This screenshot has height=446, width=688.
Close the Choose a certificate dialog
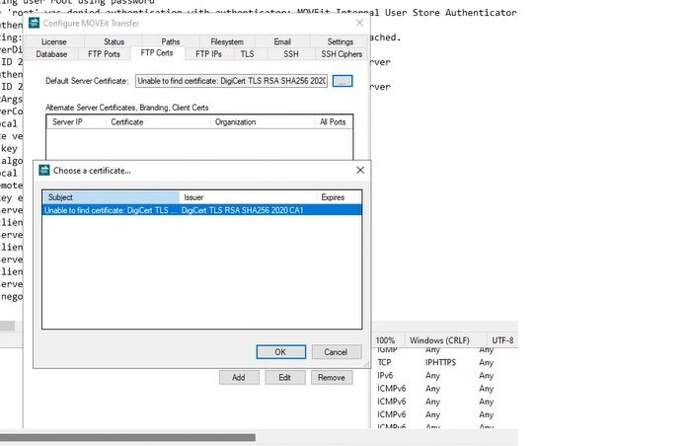pos(360,170)
